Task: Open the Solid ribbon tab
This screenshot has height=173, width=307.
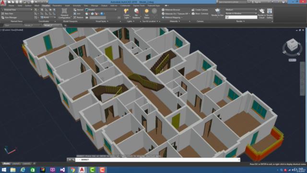Action: pyautogui.click(x=20, y=6)
